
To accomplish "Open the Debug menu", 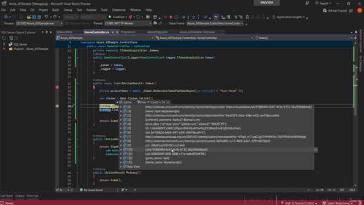I will point(68,10).
